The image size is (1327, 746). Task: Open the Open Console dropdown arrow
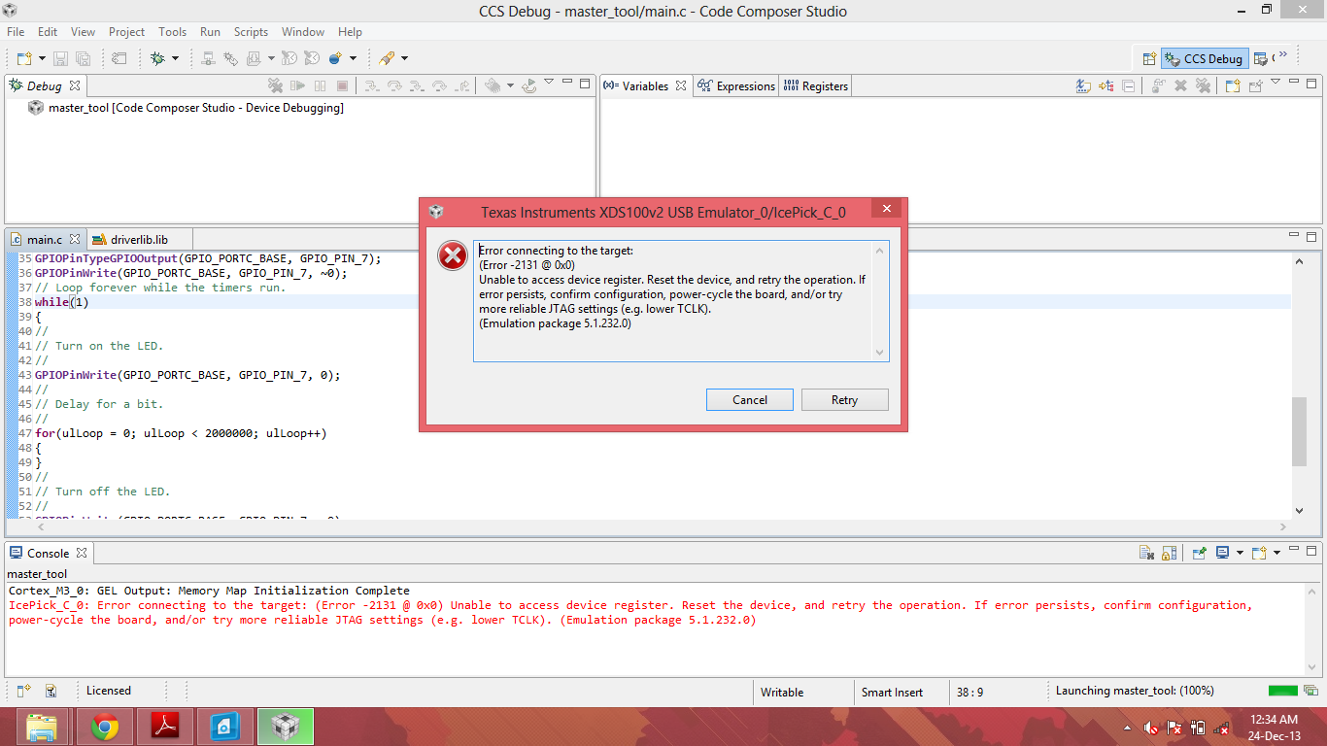coord(1276,553)
